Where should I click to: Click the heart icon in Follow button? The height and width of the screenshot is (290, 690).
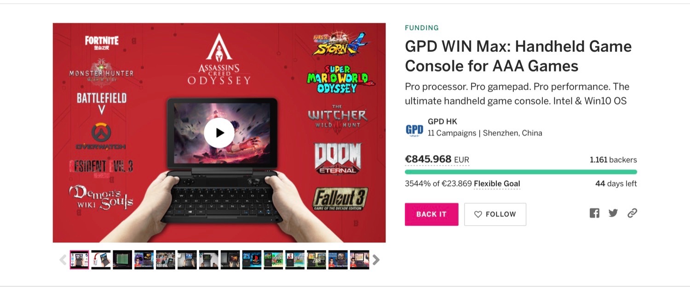(478, 214)
